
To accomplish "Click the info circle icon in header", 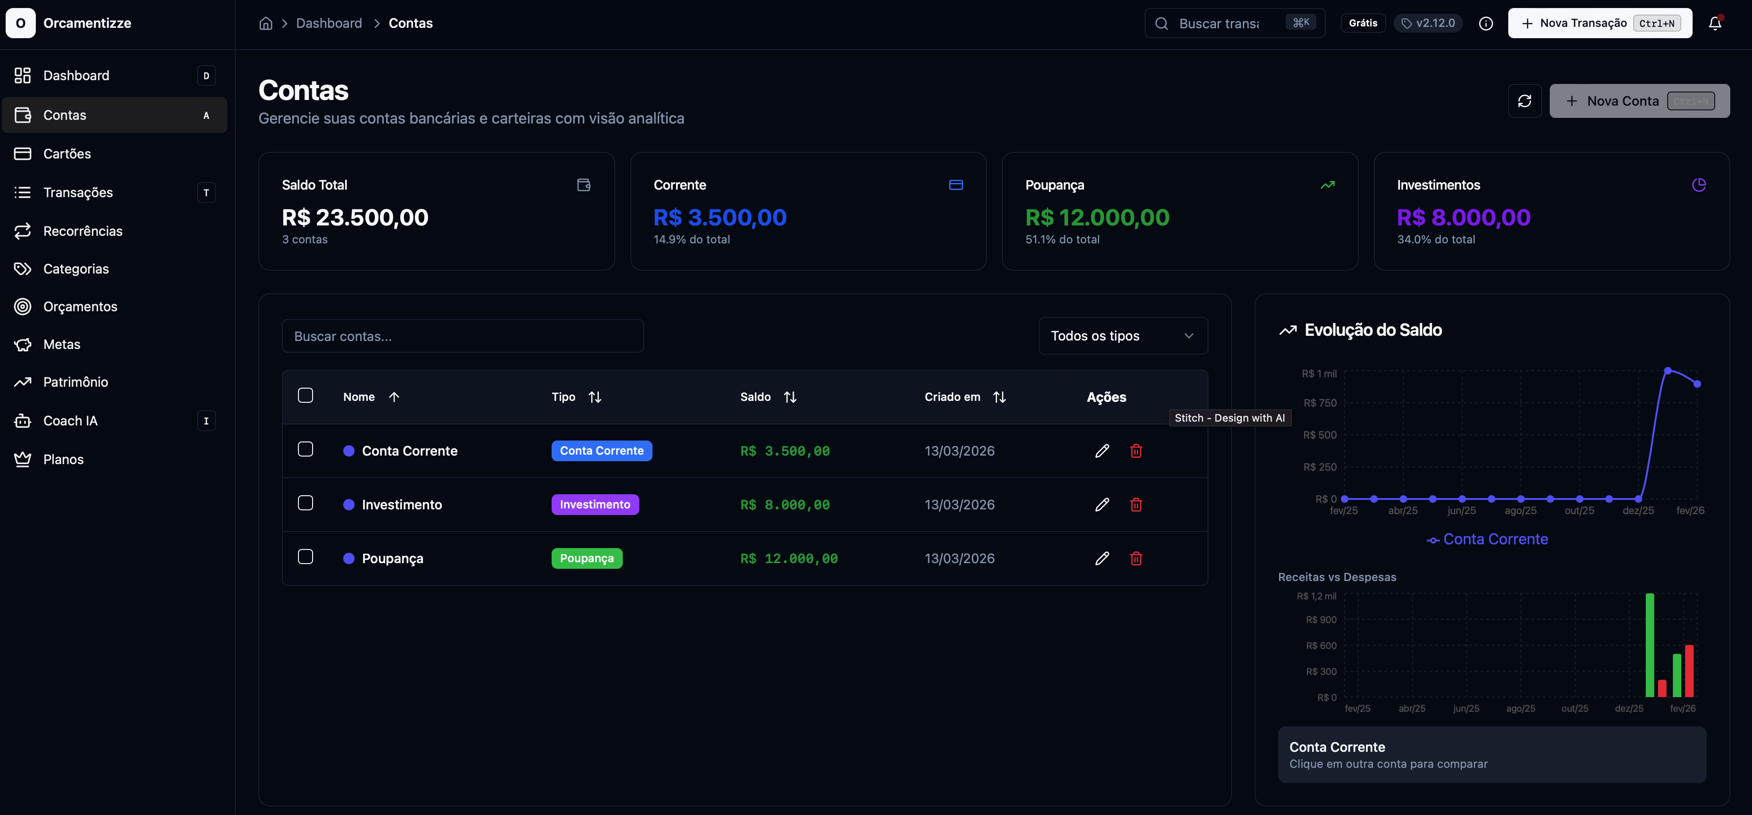I will click(x=1486, y=24).
